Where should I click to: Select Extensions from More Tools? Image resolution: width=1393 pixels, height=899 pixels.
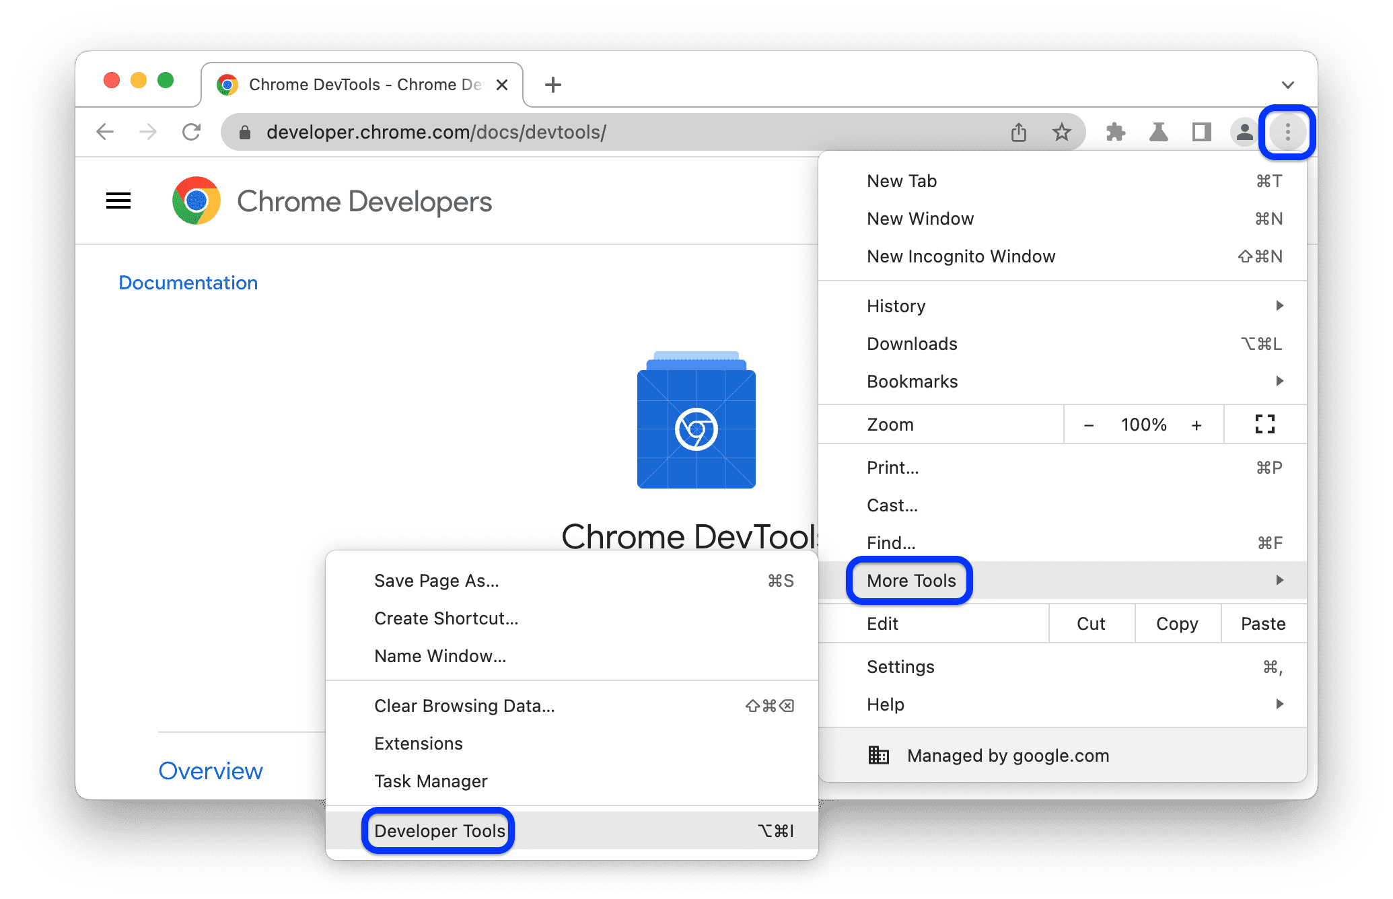pyautogui.click(x=421, y=743)
